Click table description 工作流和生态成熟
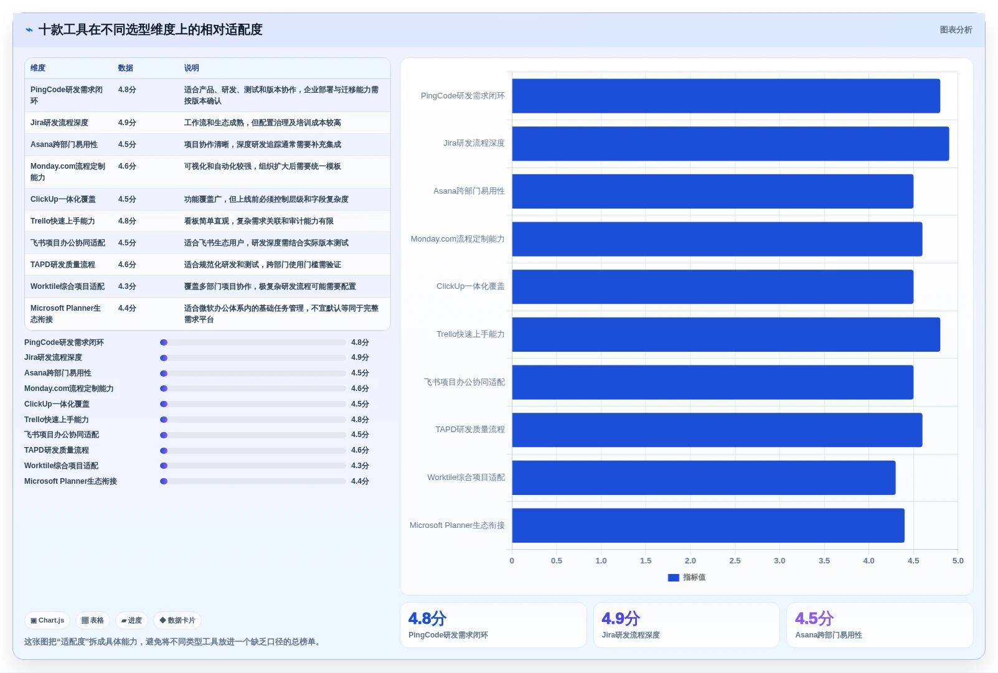The image size is (998, 673). [262, 123]
